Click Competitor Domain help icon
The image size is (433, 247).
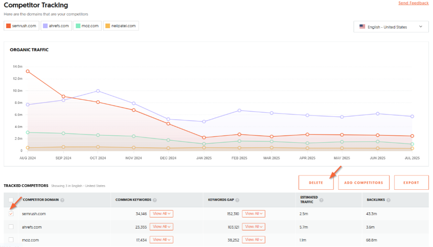pyautogui.click(x=62, y=200)
